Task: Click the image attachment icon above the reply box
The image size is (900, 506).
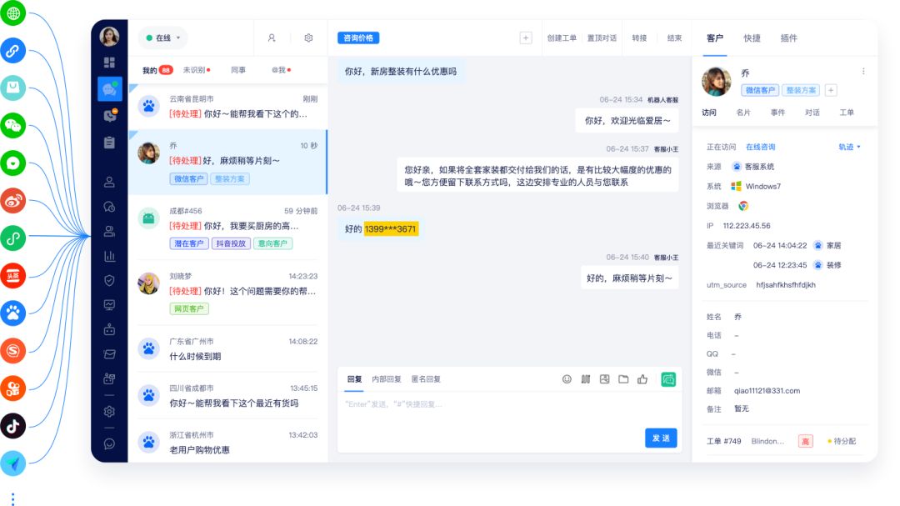Action: 604,379
